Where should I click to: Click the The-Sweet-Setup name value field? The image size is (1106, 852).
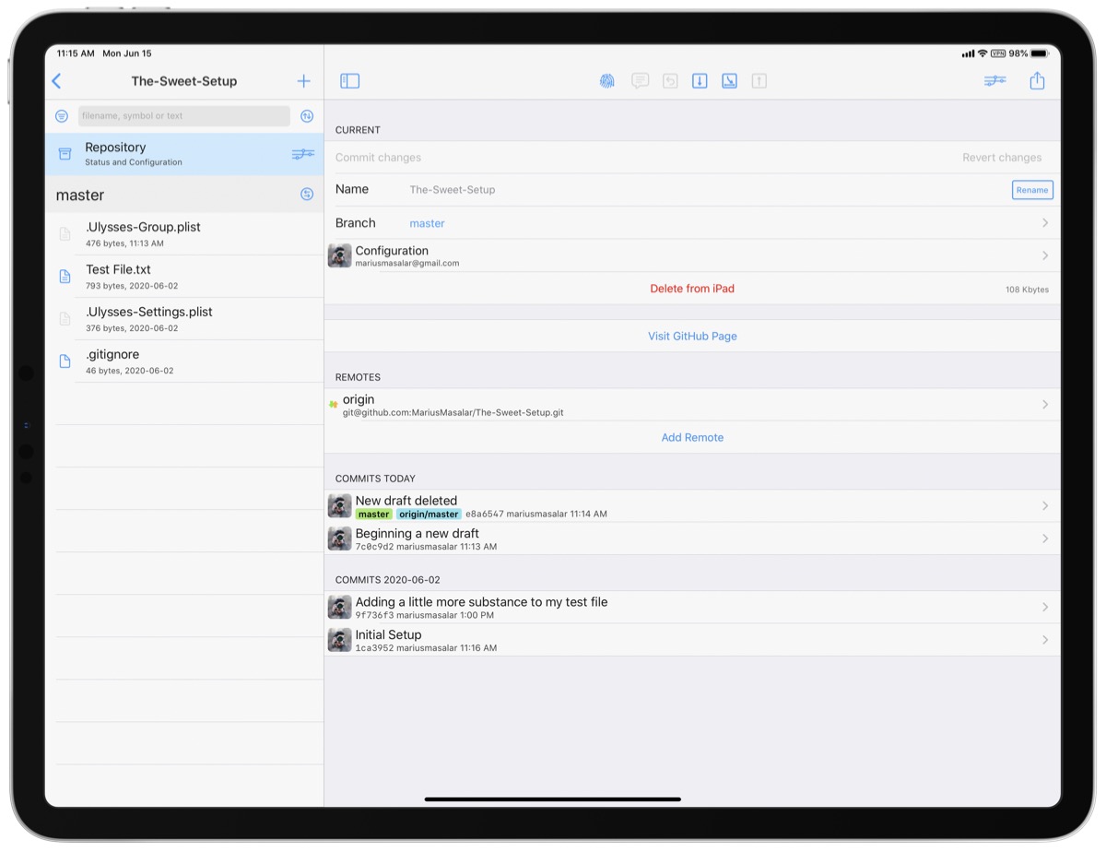[453, 190]
